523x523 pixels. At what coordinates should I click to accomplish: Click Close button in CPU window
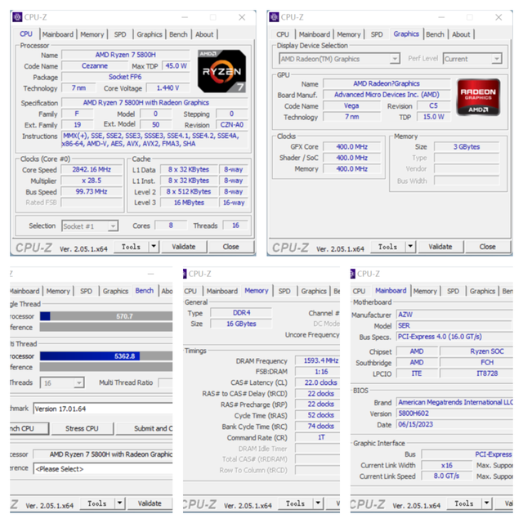pos(230,247)
